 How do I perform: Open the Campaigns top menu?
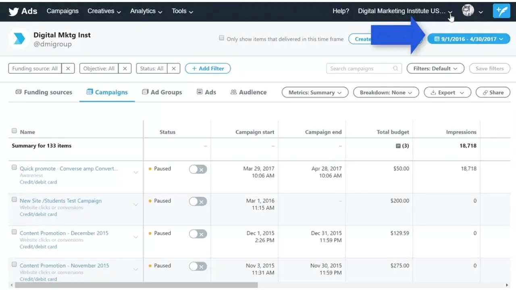pyautogui.click(x=62, y=11)
